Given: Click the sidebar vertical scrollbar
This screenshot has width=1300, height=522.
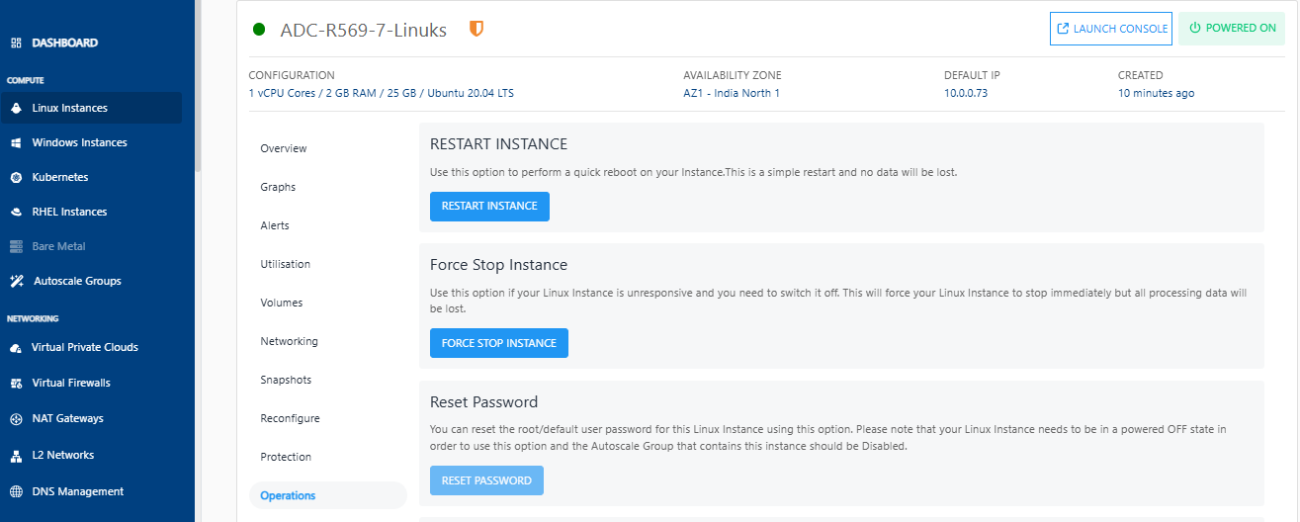Looking at the screenshot, I should [x=197, y=87].
